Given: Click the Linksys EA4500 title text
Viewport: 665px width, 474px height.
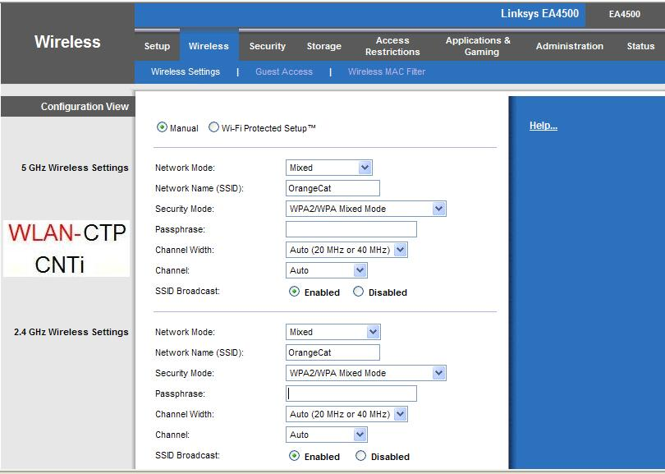Looking at the screenshot, I should click(539, 14).
